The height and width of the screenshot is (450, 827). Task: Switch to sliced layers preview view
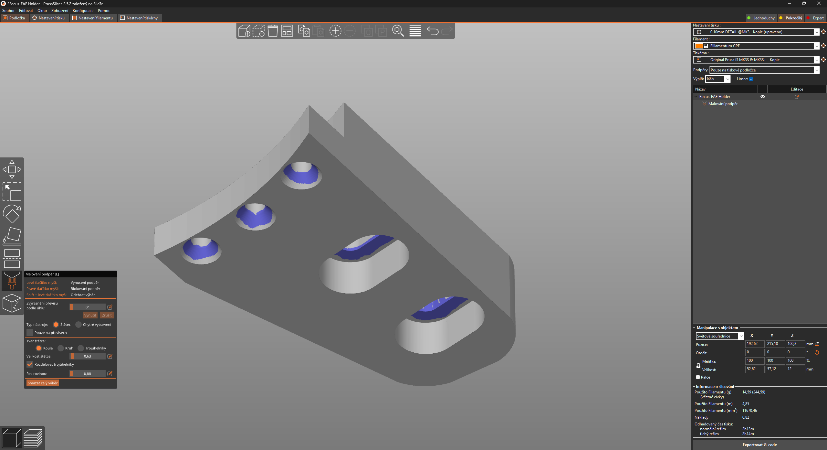point(33,438)
